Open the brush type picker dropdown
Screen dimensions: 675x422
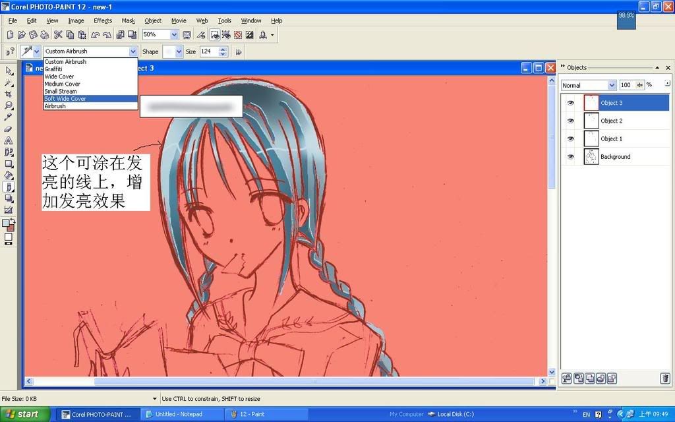point(37,51)
